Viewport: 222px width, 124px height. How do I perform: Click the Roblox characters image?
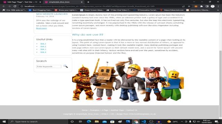[128, 80]
